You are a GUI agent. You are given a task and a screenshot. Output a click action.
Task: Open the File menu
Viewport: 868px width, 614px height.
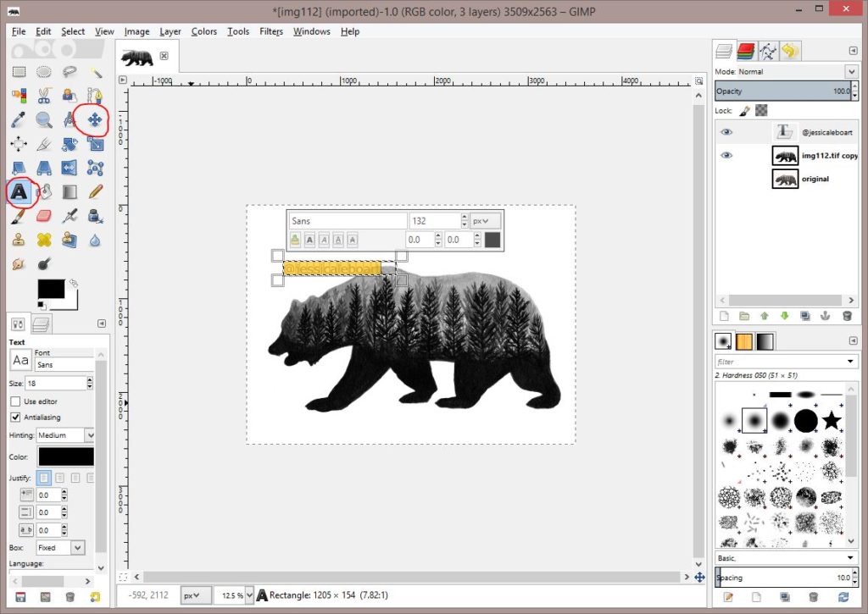click(x=19, y=31)
